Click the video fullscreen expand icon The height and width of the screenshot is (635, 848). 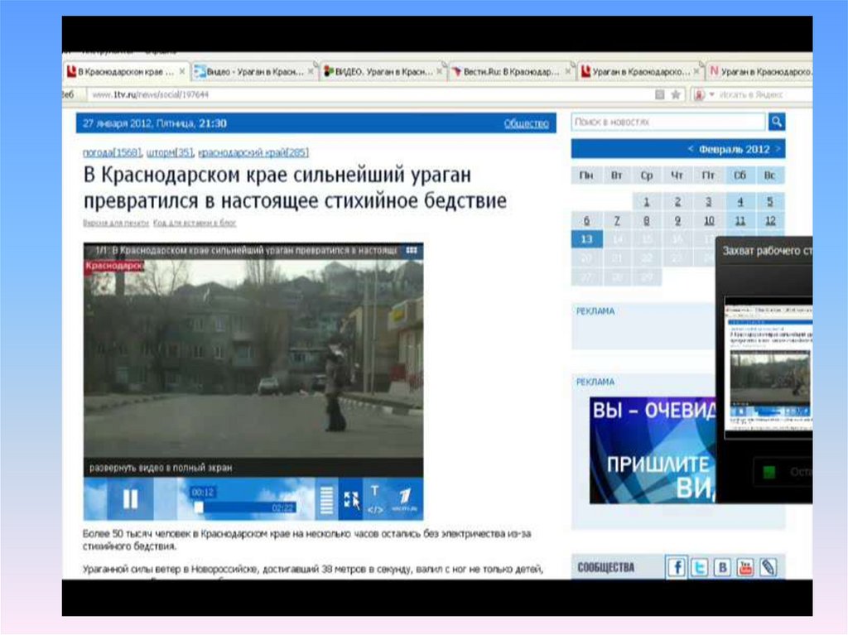coord(351,499)
